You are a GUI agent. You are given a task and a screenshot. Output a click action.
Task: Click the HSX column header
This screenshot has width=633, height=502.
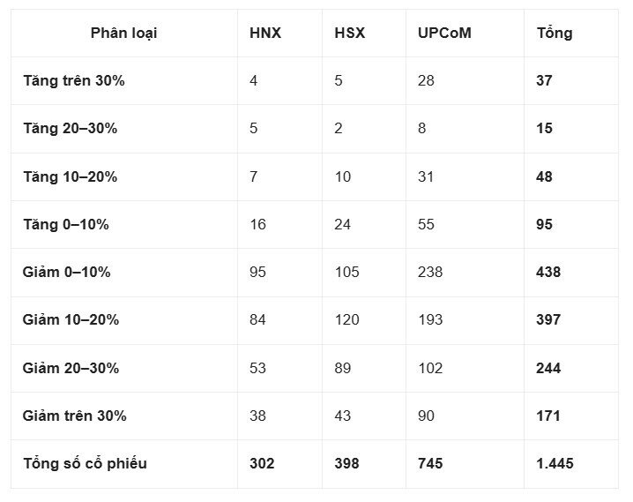pos(350,34)
